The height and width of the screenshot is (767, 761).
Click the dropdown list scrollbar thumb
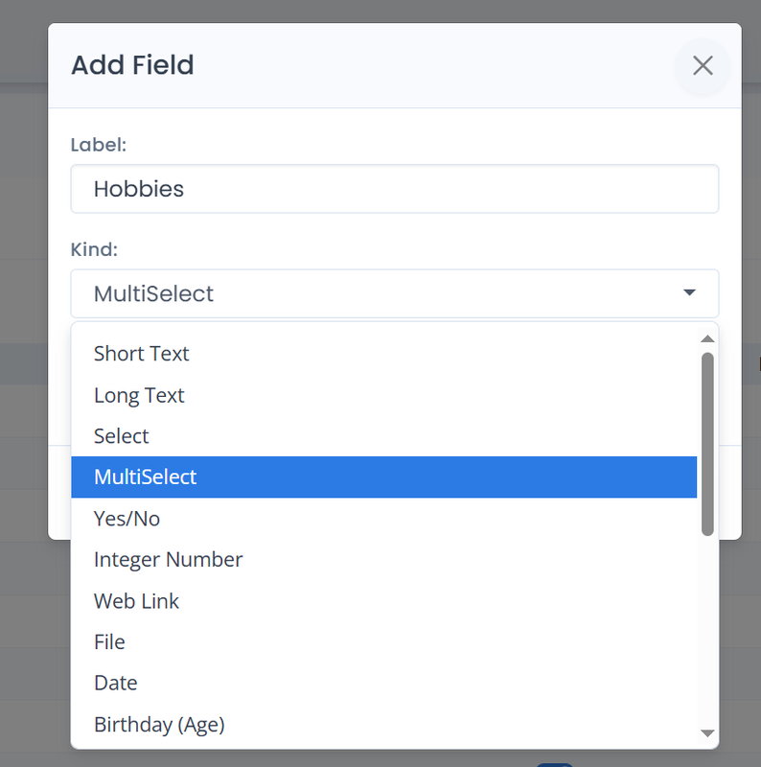pyautogui.click(x=707, y=441)
